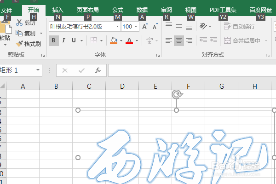Open font name dropdown
This screenshot has height=184, width=276.
[x=117, y=27]
